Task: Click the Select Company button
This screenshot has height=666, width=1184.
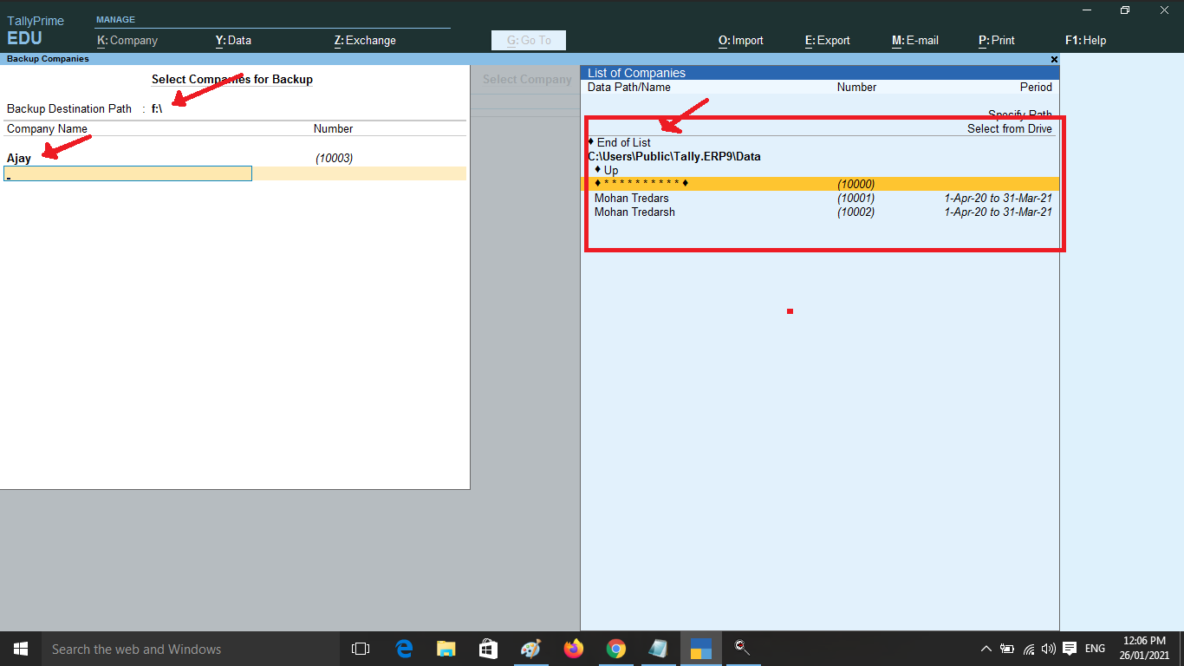Action: [x=527, y=79]
